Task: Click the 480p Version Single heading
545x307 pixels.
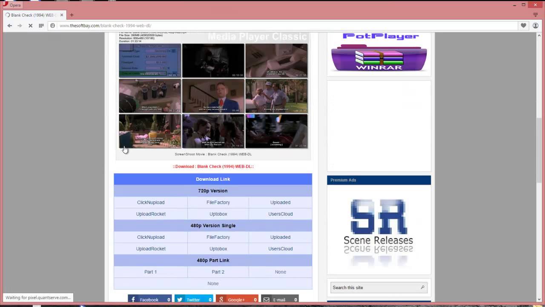Action: tap(213, 226)
